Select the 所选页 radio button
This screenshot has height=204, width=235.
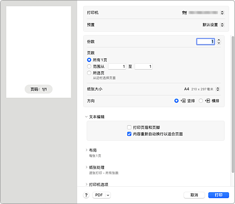pyautogui.click(x=89, y=73)
